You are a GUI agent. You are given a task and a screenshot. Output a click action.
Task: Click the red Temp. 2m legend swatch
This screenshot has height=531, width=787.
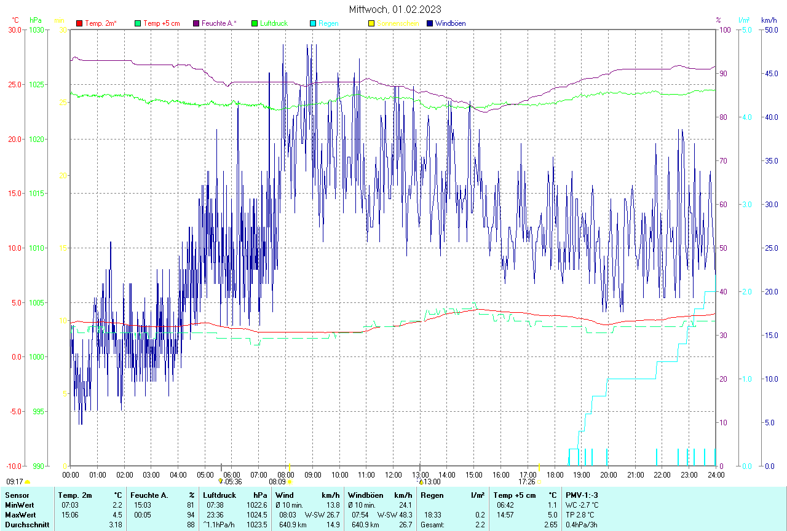[x=79, y=23]
